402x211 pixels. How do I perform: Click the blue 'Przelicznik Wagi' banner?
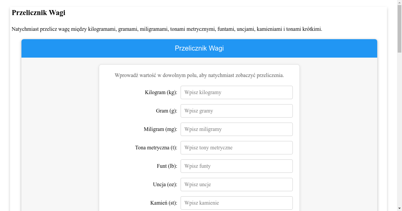199,48
